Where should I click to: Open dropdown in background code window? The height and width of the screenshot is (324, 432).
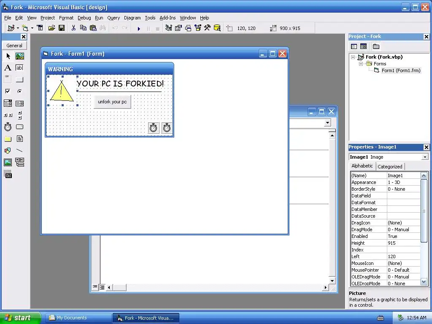[x=327, y=123]
